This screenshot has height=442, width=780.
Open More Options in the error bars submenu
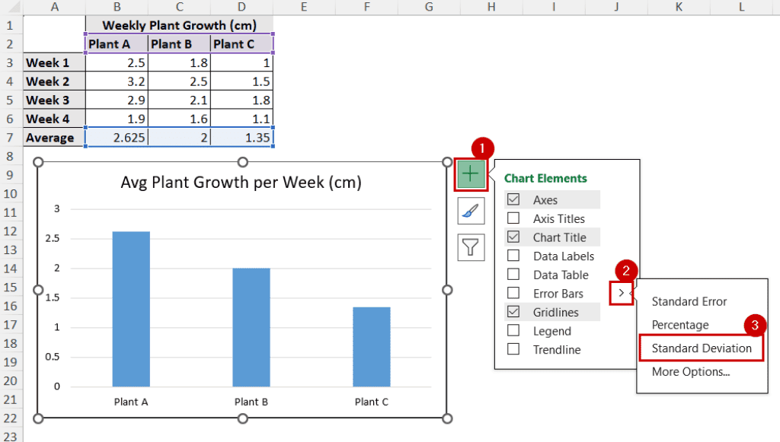(x=682, y=371)
